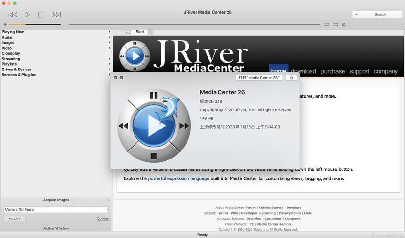Image resolution: width=405 pixels, height=238 pixels.
Task: Open the Getting Started footer link
Action: point(271,208)
